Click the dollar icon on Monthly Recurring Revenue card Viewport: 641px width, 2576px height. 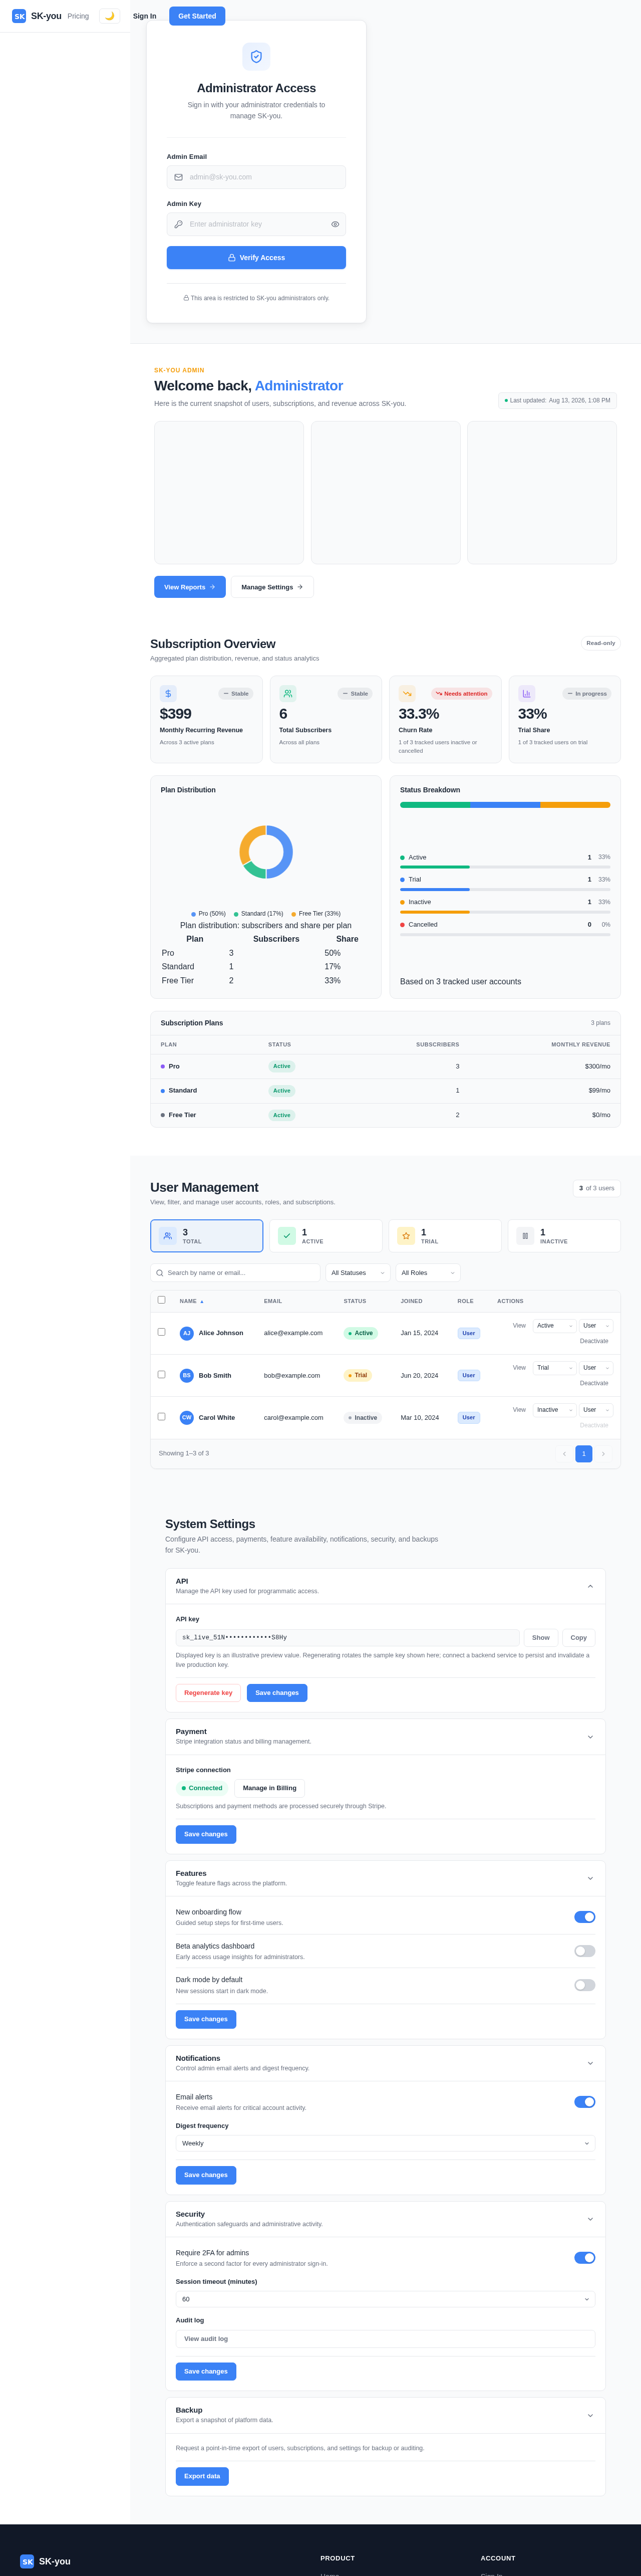[168, 693]
